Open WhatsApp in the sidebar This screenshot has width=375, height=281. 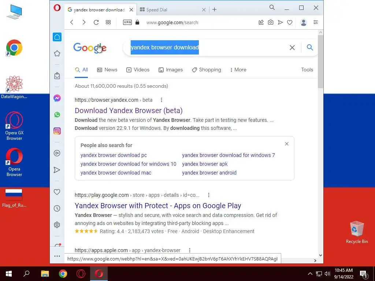click(57, 115)
